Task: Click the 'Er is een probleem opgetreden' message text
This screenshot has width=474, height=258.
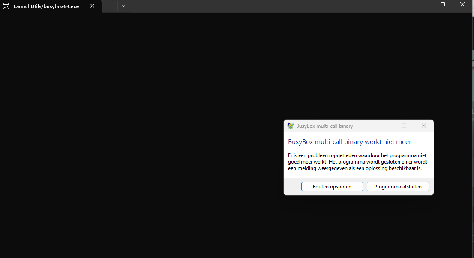Action: 357,162
